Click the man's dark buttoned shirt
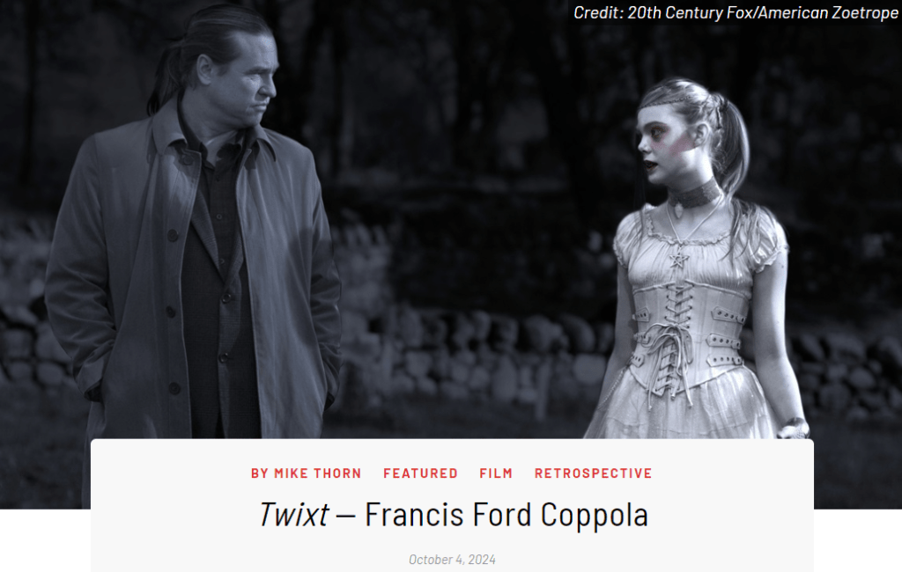Viewport: 902px width, 572px height. 218,288
